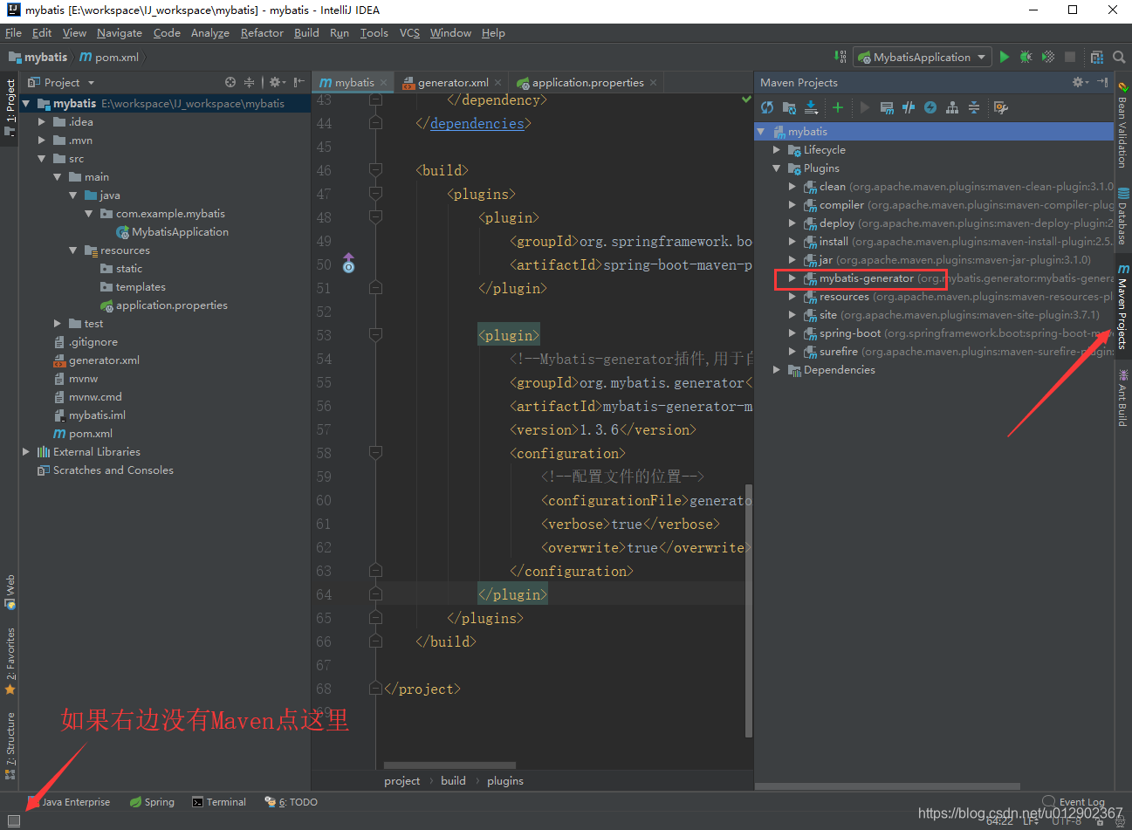Collapse the src folder
Viewport: 1132px width, 830px height.
[41, 159]
